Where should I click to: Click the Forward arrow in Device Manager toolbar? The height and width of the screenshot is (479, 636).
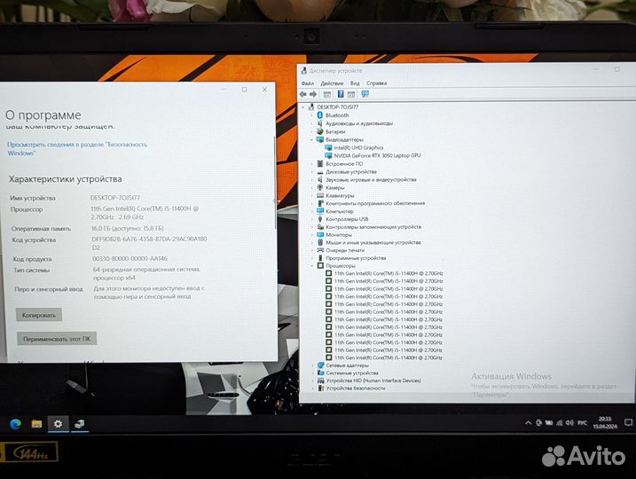[313, 94]
